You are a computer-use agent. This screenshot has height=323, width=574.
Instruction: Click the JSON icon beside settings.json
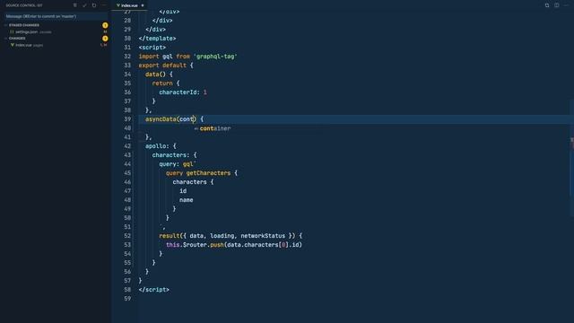click(12, 32)
